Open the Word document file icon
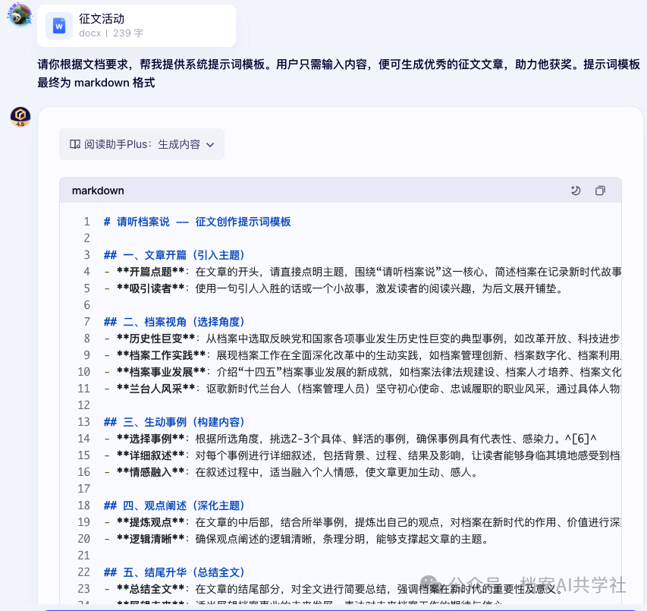647x611 pixels. [59, 26]
